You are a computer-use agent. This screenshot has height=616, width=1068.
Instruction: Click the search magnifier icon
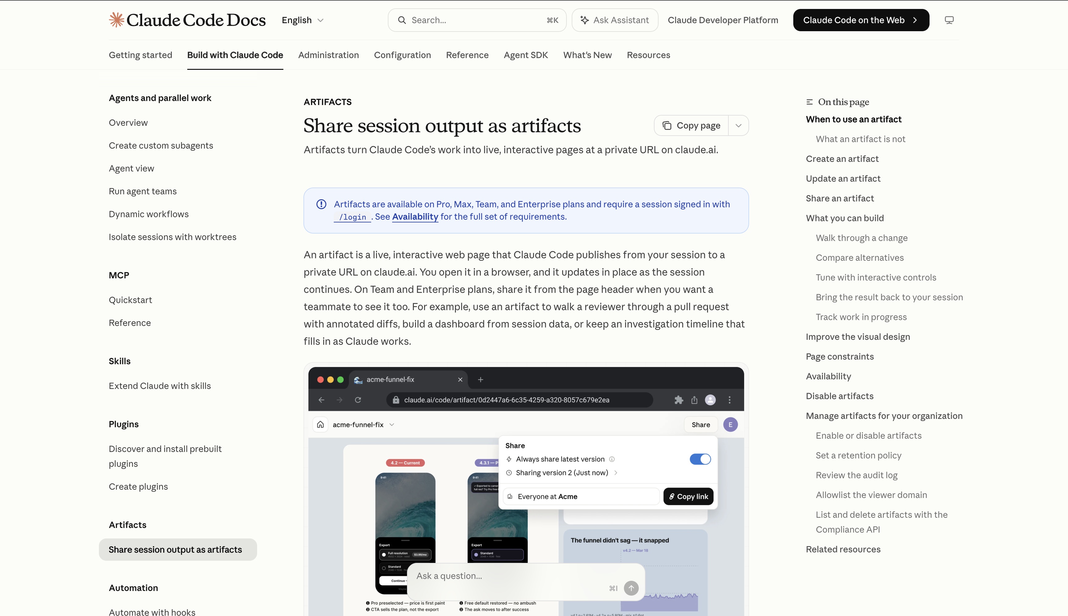tap(401, 20)
